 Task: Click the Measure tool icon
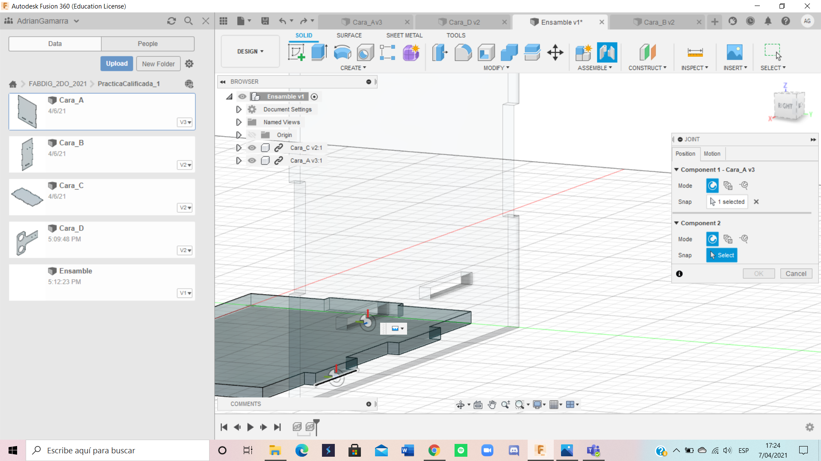coord(695,53)
